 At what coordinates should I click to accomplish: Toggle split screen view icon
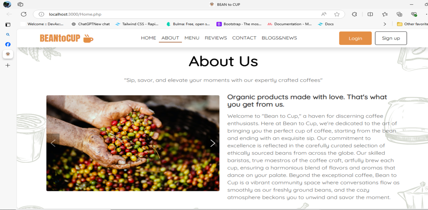[x=370, y=14]
